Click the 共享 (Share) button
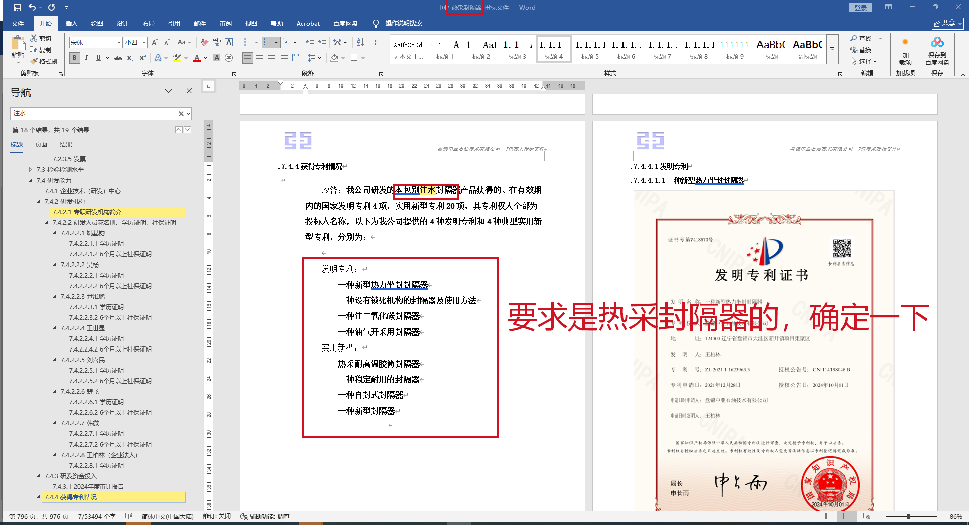 pos(947,23)
